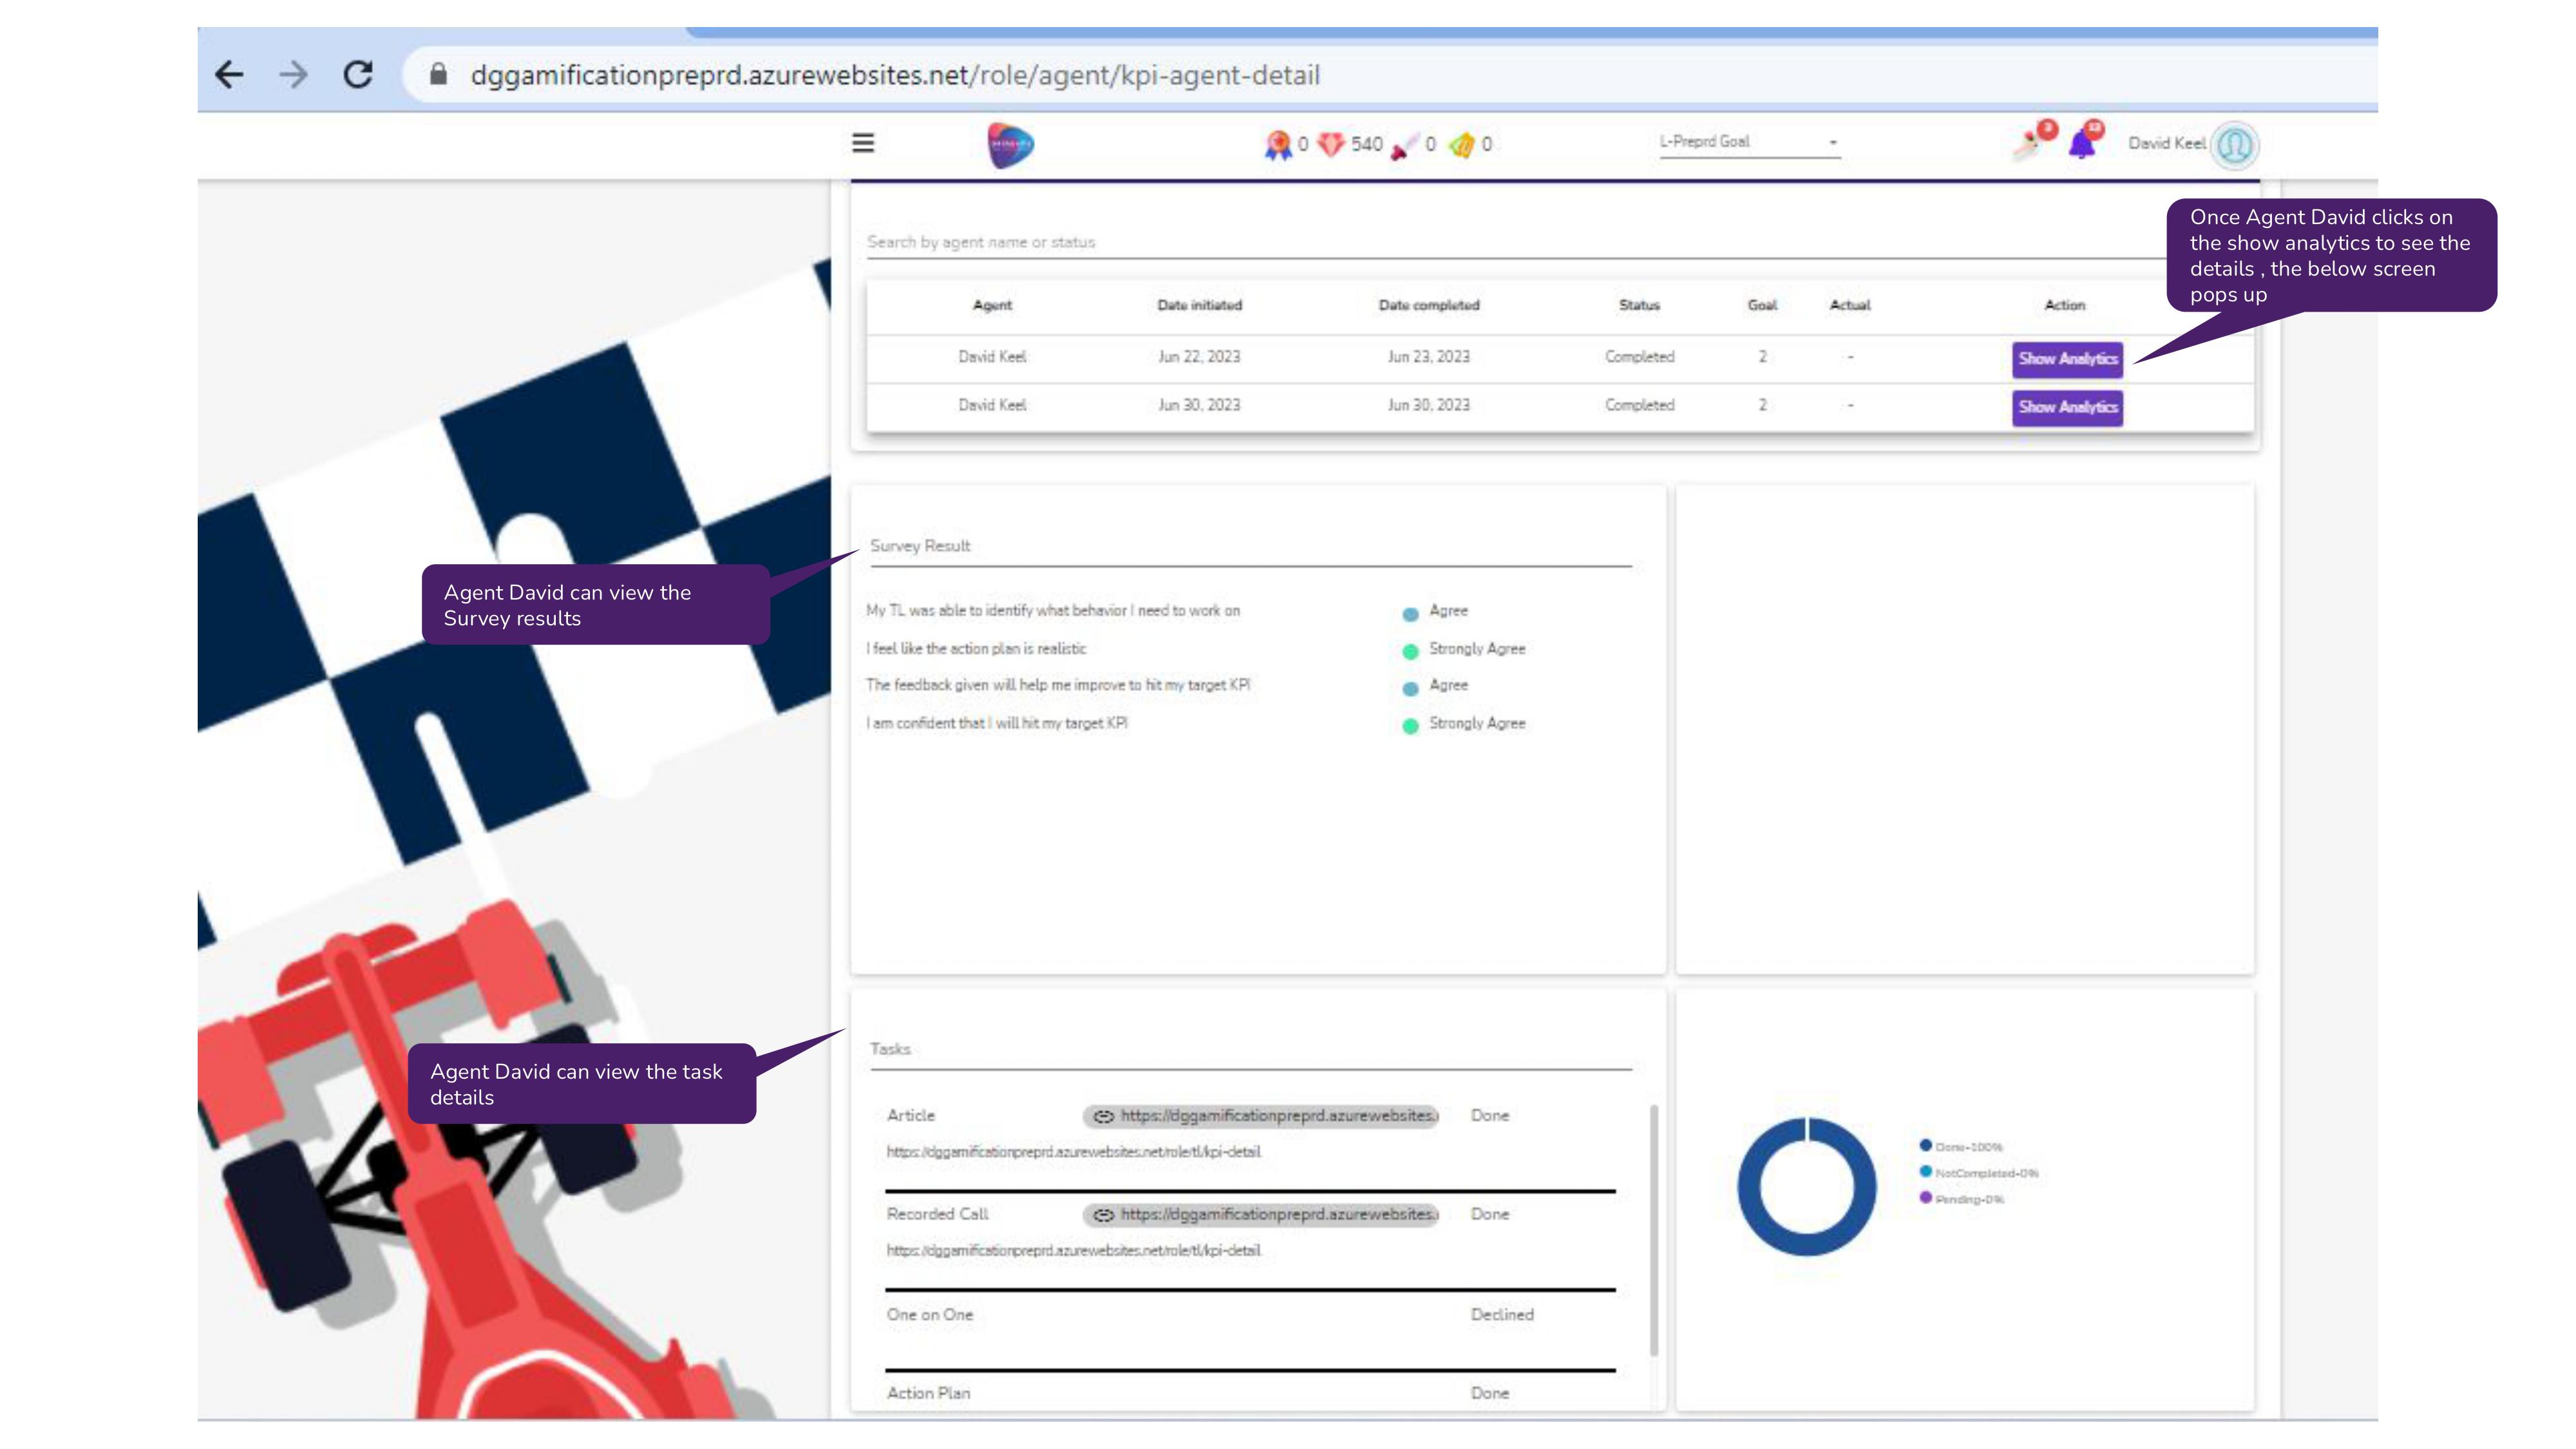The image size is (2576, 1449).
Task: Select the Pending-0% legend item
Action: [1962, 1200]
